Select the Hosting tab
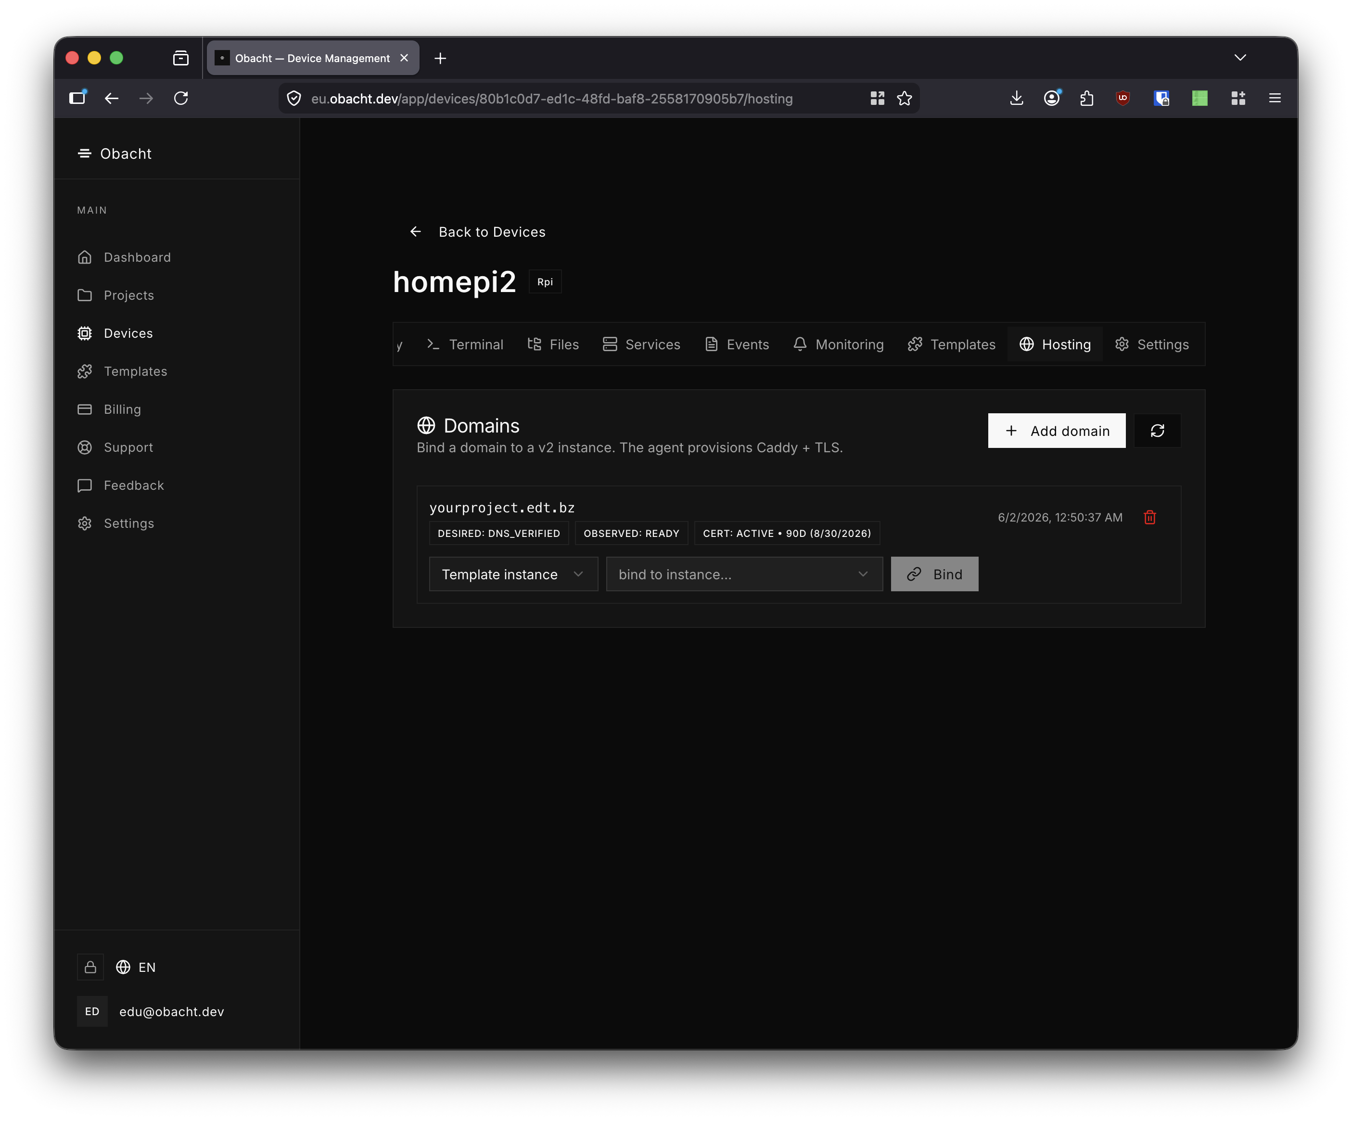This screenshot has width=1352, height=1121. 1055,344
